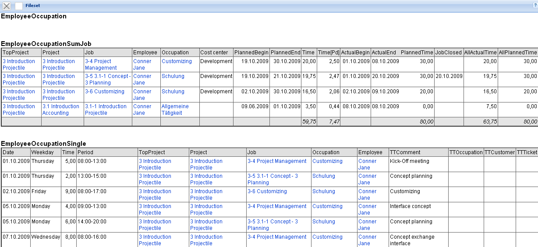538x247 pixels.
Task: Select Conner Jane in the Interface concept row
Action: pos(367,209)
